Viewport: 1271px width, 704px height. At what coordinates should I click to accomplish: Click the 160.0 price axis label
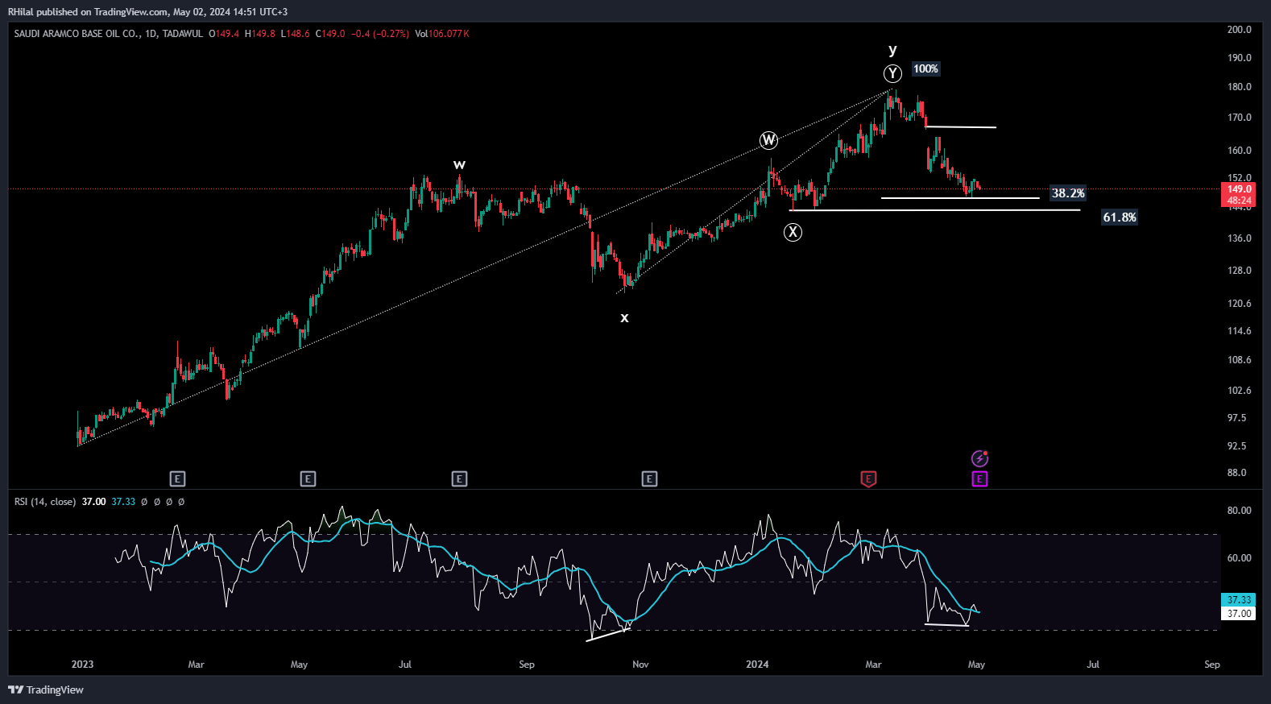(x=1240, y=151)
